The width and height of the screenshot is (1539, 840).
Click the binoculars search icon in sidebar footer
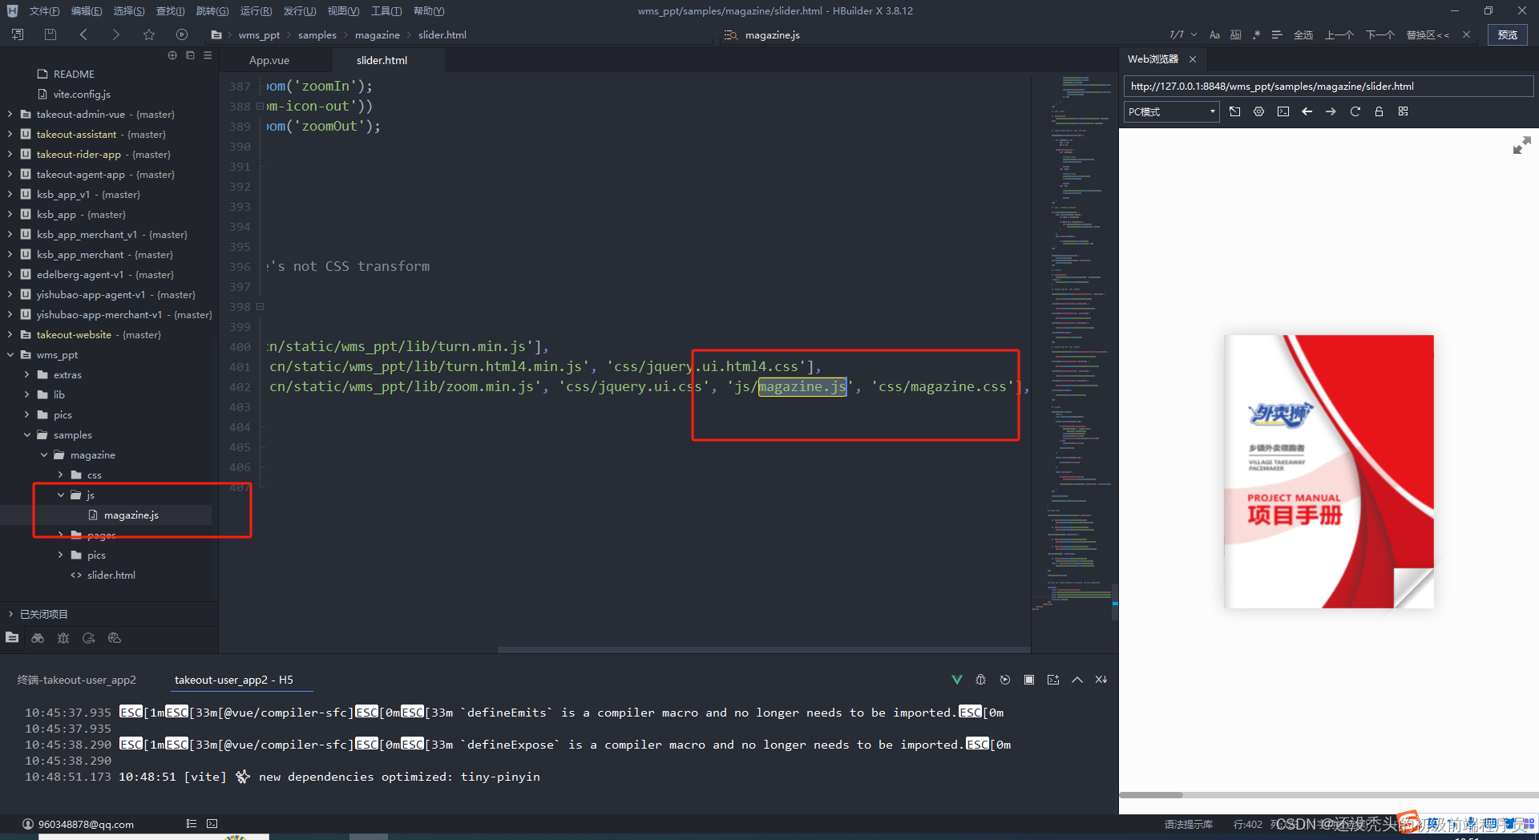38,638
